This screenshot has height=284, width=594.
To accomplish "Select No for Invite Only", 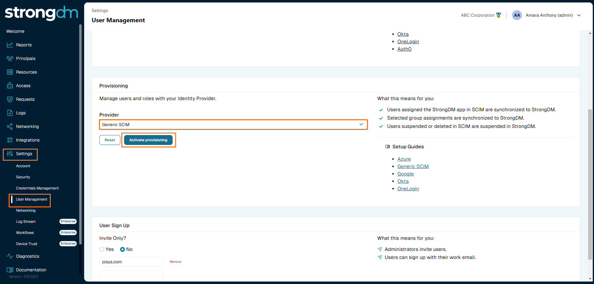I will click(x=123, y=249).
